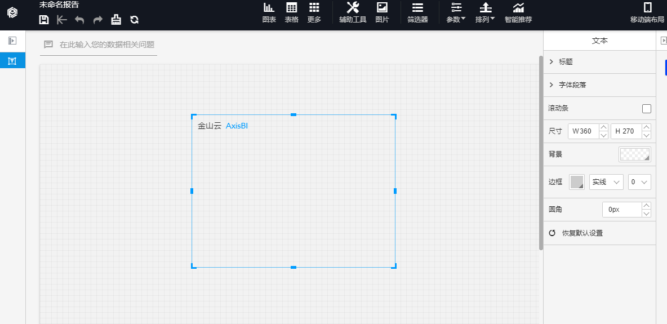
Task: Click 恢复默认设置 restore defaults
Action: coord(576,233)
